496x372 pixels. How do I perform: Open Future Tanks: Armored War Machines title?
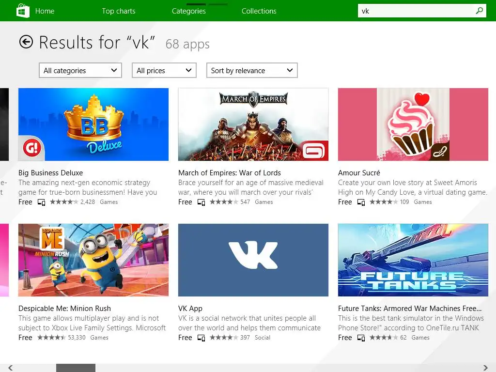click(410, 309)
